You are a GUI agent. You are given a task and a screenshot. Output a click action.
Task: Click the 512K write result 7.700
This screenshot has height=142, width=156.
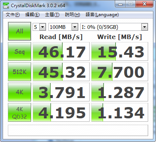pyautogui.click(x=120, y=72)
